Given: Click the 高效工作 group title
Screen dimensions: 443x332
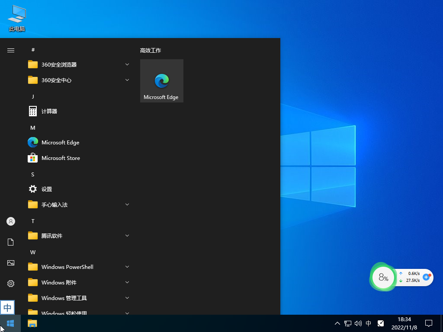Looking at the screenshot, I should (151, 51).
